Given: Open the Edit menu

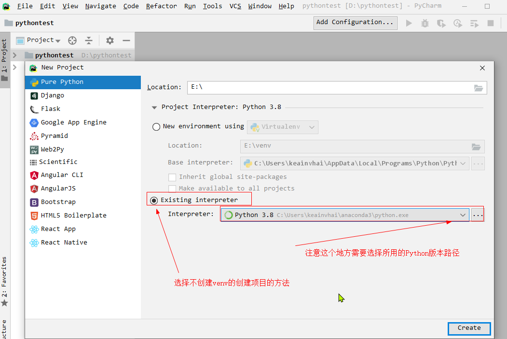Looking at the screenshot, I should (x=48, y=6).
